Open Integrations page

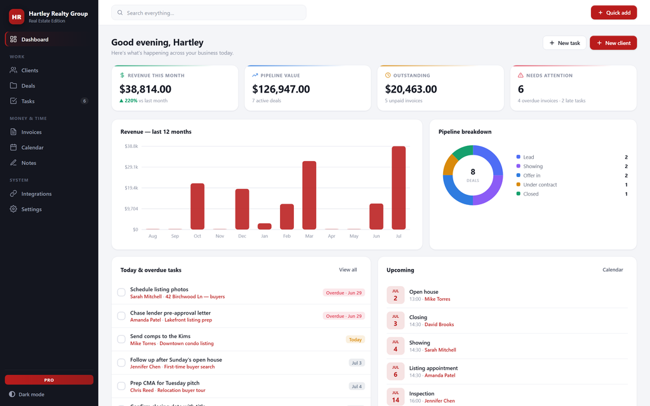coord(49,193)
